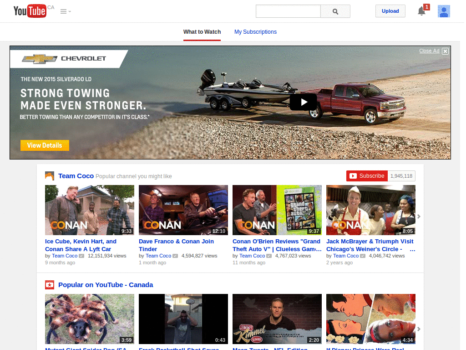Click the Popular on YouTube star icon
466x350 pixels.
49,285
